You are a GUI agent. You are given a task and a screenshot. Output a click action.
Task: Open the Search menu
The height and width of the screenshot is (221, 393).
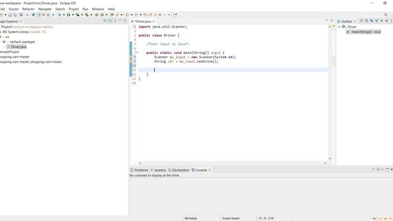[x=60, y=9]
